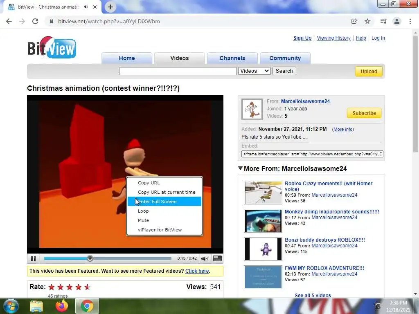Click the yellow Upload button
This screenshot has width=419, height=314.
click(x=369, y=71)
